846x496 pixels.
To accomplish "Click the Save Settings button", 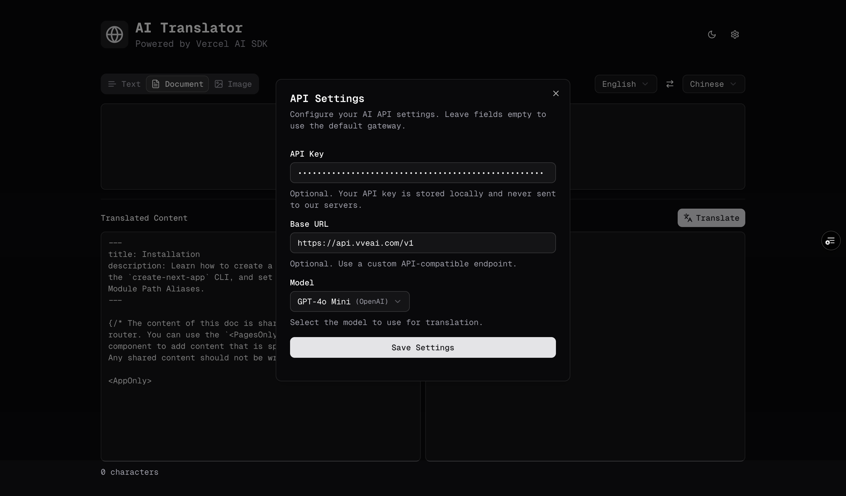I will pos(422,347).
